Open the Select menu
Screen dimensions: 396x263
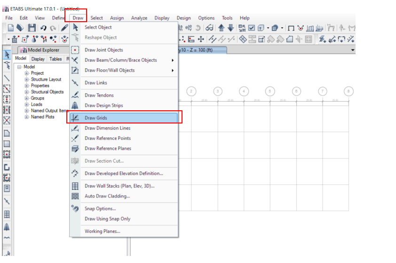click(97, 18)
